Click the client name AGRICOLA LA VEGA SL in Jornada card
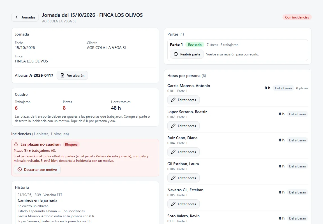The width and height of the screenshot is (323, 224). pyautogui.click(x=107, y=48)
